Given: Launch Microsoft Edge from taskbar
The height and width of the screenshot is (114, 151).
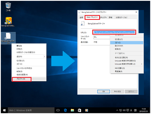Looking at the screenshot, I should coord(65,110).
